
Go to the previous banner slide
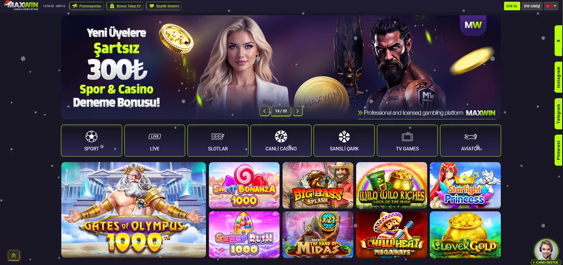click(x=264, y=111)
